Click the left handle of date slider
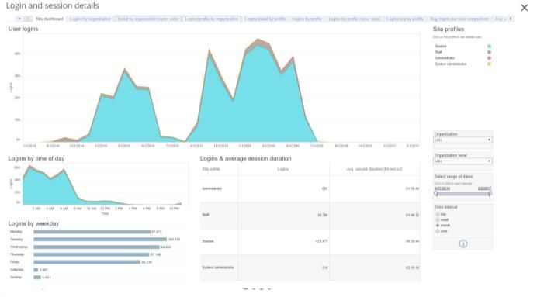This screenshot has width=537, height=297. [436, 194]
